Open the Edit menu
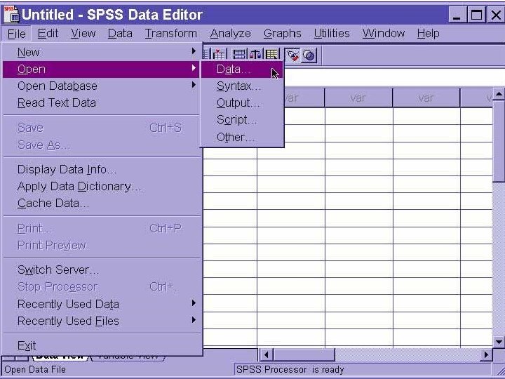505x379 pixels. click(48, 34)
